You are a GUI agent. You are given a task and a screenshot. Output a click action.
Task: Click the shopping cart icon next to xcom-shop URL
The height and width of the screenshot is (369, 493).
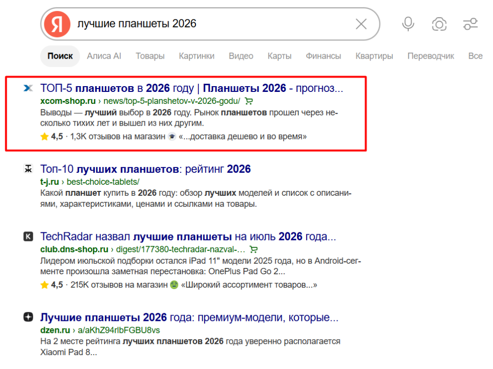pyautogui.click(x=249, y=101)
